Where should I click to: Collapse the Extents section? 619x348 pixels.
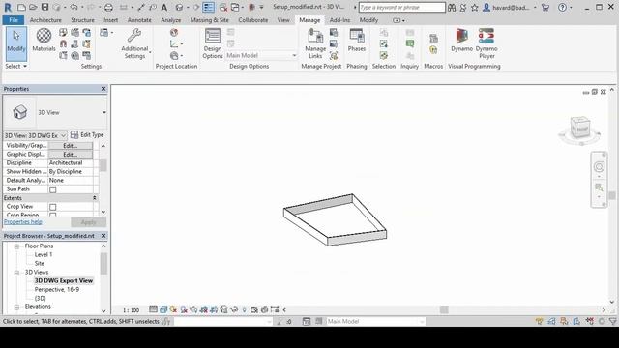(95, 198)
